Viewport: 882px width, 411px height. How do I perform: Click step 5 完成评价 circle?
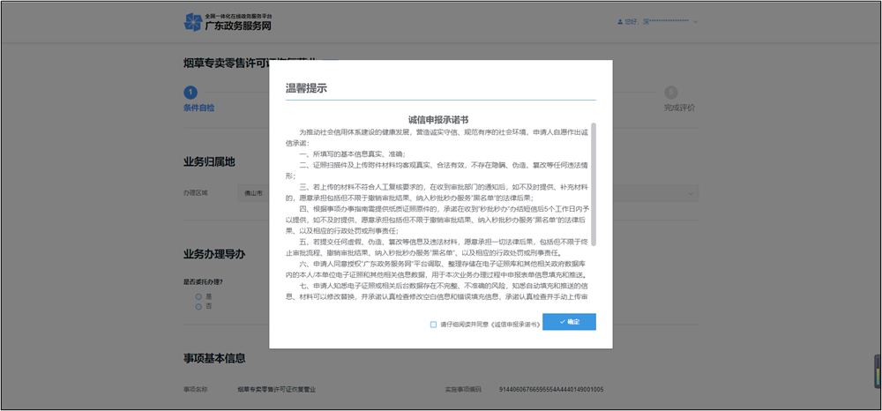coord(670,93)
